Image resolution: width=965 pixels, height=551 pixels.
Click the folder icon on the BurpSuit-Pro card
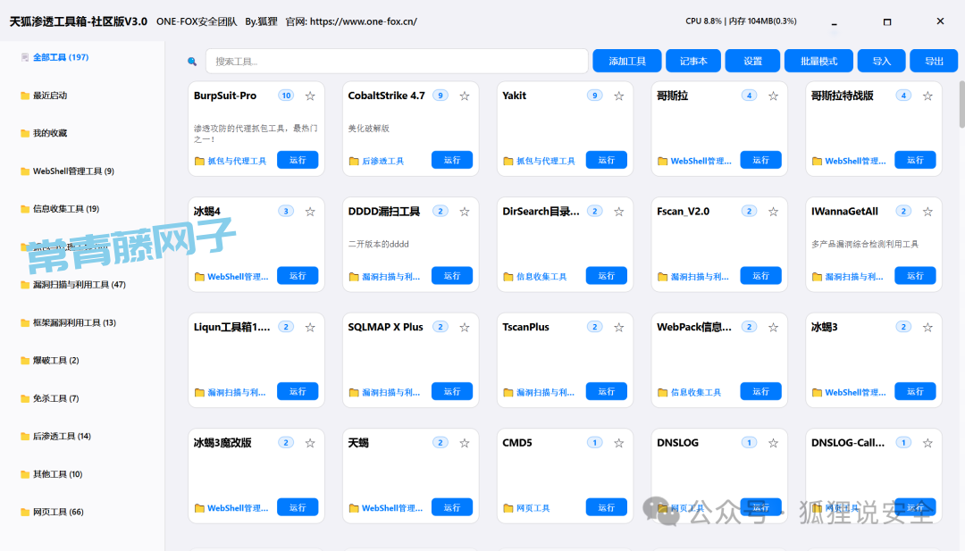198,160
